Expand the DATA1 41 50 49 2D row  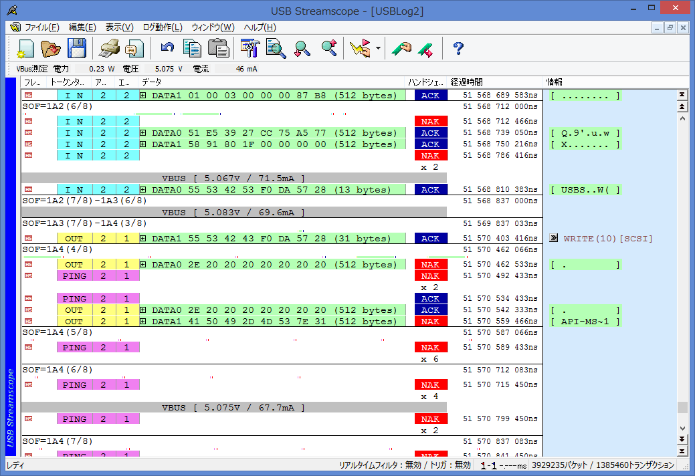[x=142, y=322]
